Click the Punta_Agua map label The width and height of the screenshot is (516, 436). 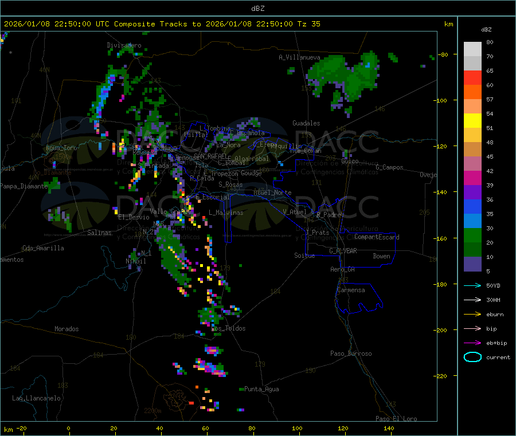point(261,389)
